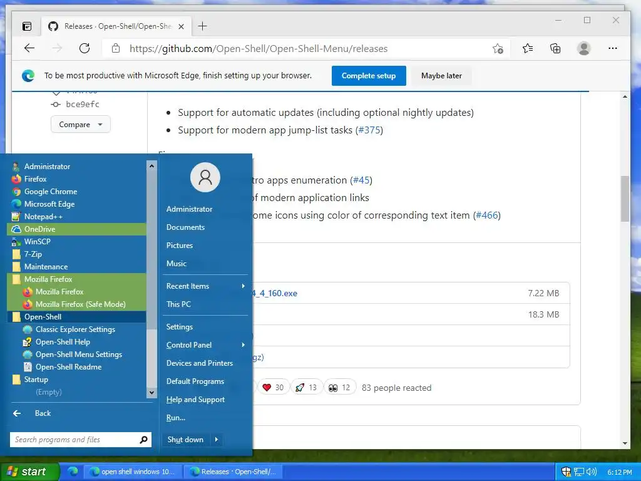Click the Edge profile avatar icon
The height and width of the screenshot is (481, 641).
pos(584,48)
